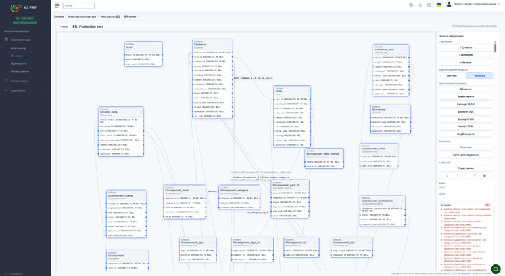Switch model view to Фізична
The height and width of the screenshot is (276, 505).
pos(479,76)
